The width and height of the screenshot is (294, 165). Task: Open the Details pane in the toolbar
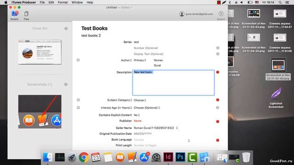14,15
